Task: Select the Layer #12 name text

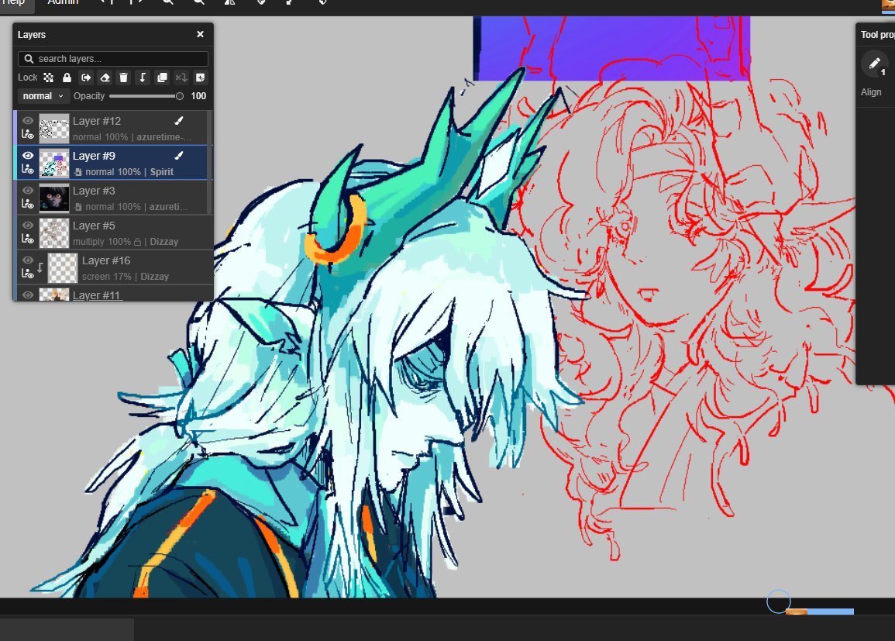Action: [x=96, y=121]
